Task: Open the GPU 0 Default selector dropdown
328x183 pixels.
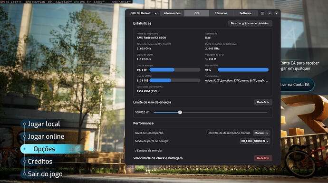Action: pyautogui.click(x=143, y=13)
